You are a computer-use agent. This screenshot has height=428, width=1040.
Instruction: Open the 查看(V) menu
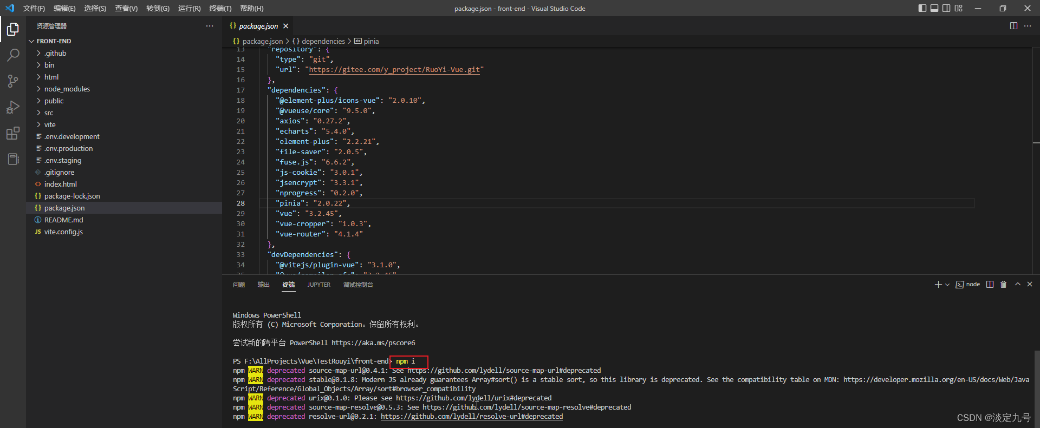pyautogui.click(x=126, y=8)
